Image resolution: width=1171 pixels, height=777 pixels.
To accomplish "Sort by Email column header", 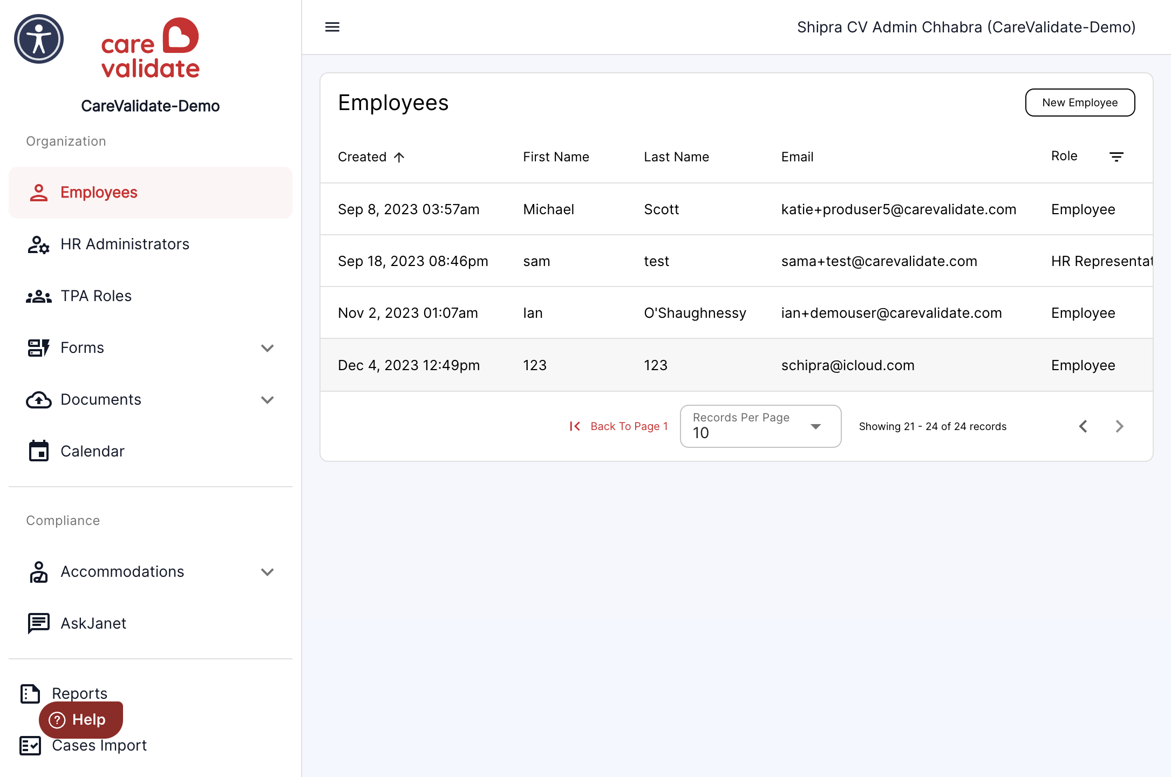I will tap(797, 157).
